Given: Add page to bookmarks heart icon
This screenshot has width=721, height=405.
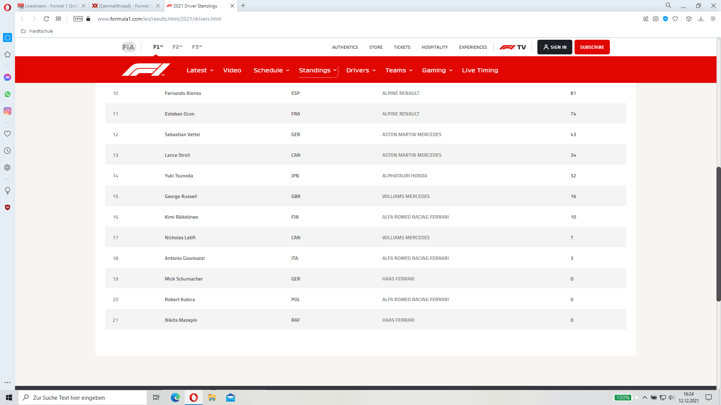Looking at the screenshot, I should 675,19.
